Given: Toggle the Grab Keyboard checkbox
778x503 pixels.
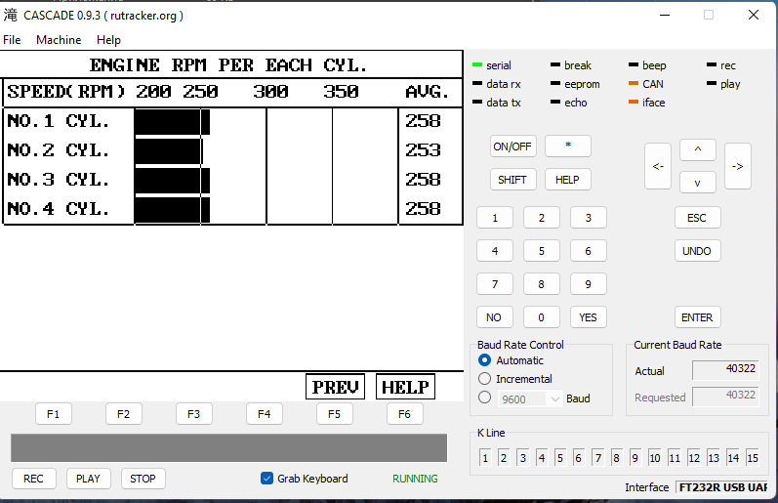Looking at the screenshot, I should pos(266,479).
